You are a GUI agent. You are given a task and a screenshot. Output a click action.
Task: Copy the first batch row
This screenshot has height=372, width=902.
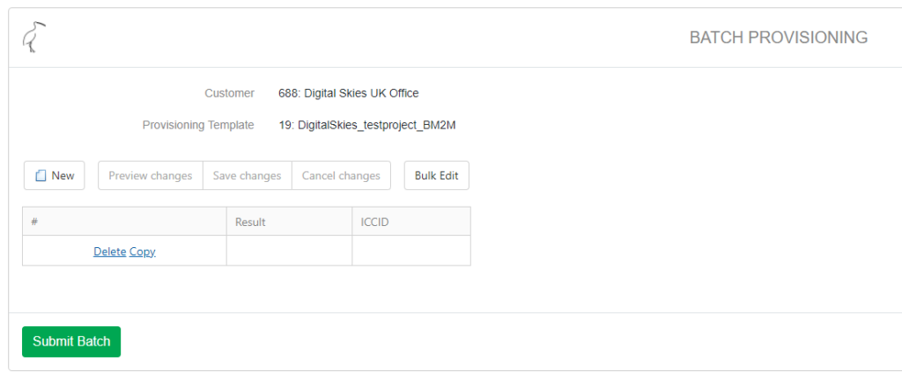tap(143, 252)
